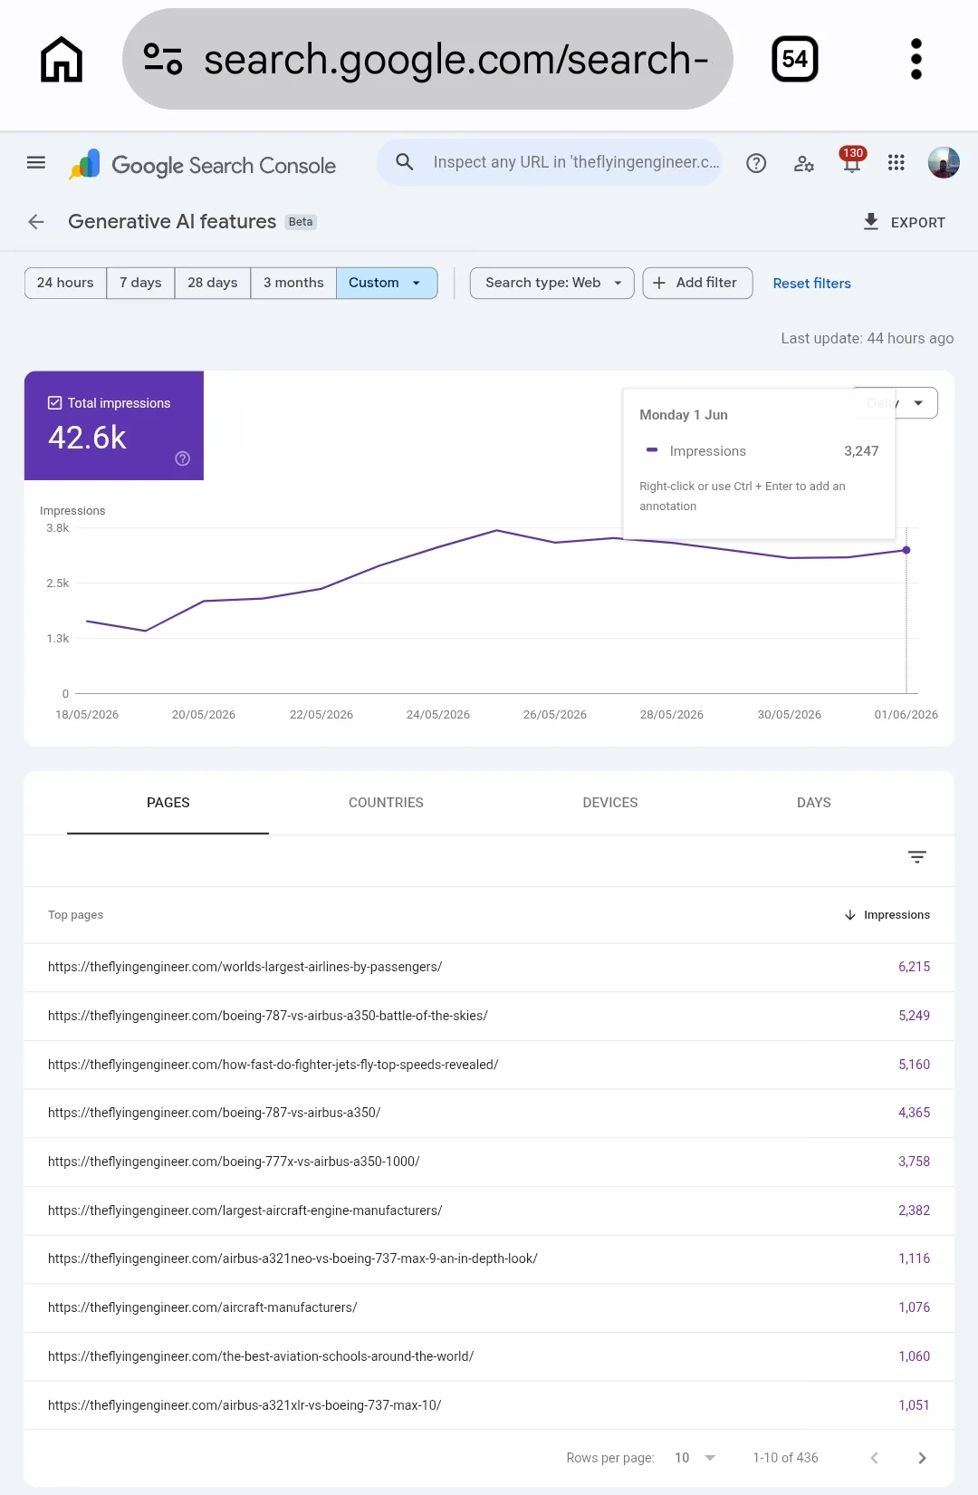
Task: Click the 01/06/2026 axis date label
Action: coord(906,715)
